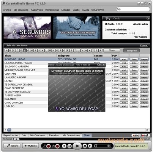
Task: Open Ver Carrito link
Action: click(x=141, y=37)
